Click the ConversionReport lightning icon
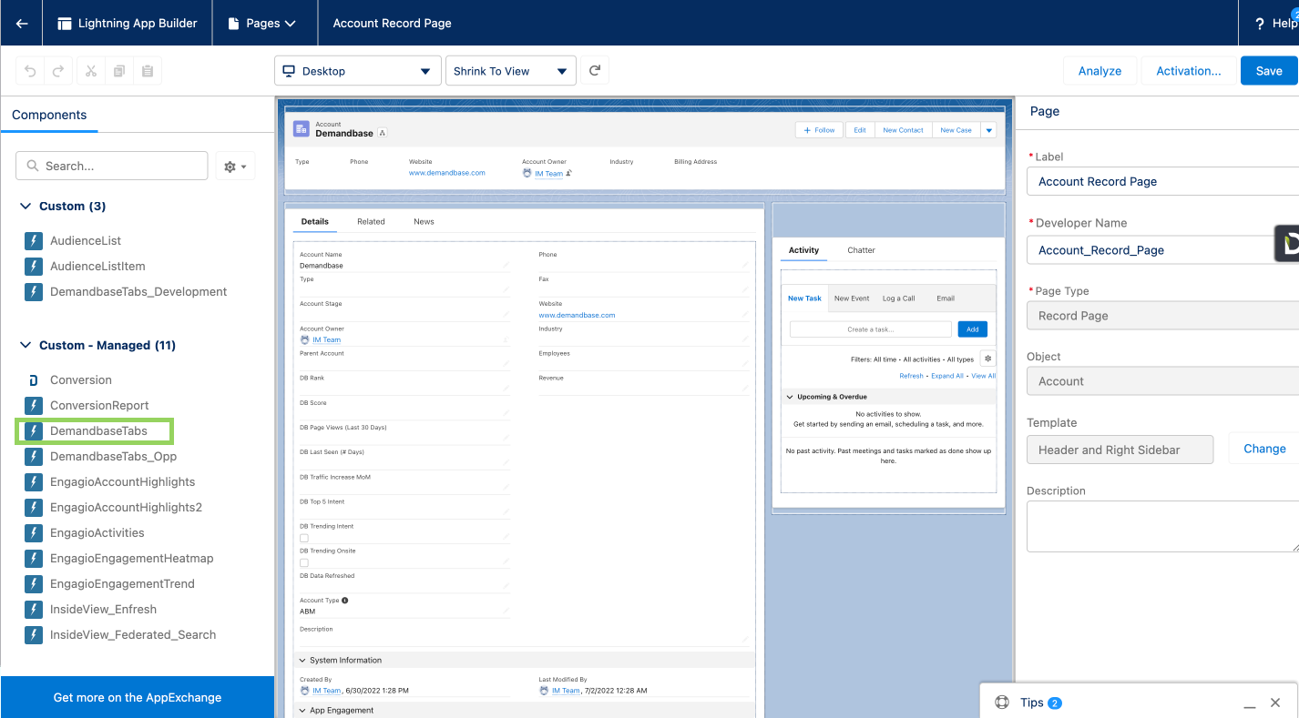Image resolution: width=1299 pixels, height=718 pixels. pyautogui.click(x=34, y=406)
